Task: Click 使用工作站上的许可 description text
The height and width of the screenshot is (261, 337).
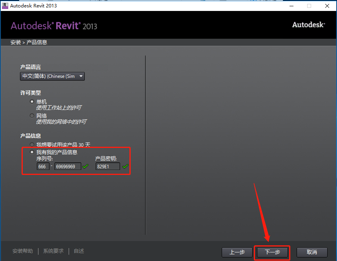Action: pyautogui.click(x=59, y=108)
